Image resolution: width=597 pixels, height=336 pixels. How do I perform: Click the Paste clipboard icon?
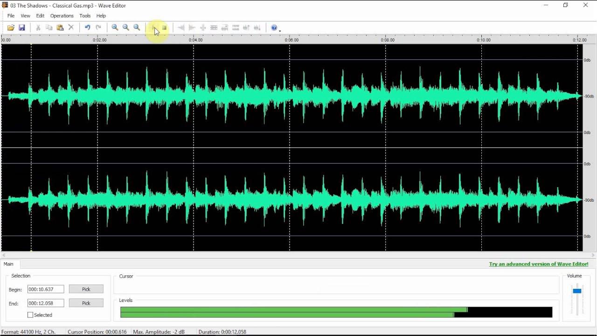[x=60, y=28]
